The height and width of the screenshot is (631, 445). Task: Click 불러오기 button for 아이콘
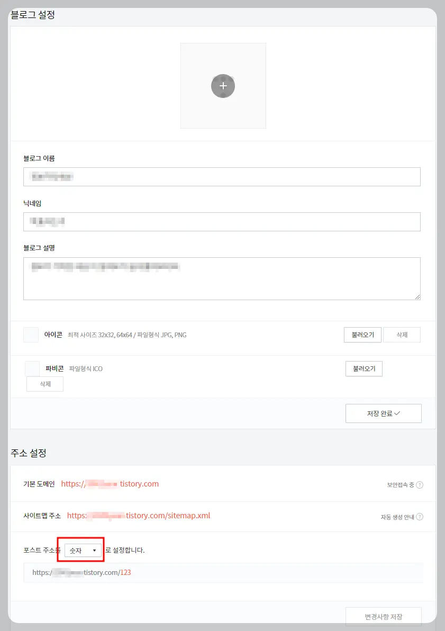362,335
